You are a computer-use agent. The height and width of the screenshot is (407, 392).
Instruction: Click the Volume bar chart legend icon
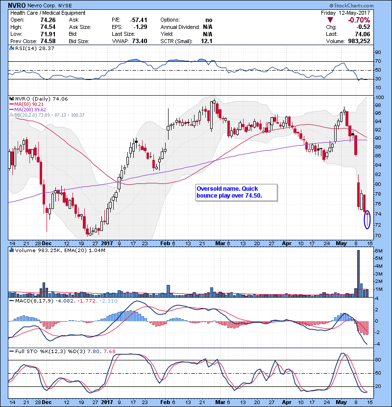[11, 250]
